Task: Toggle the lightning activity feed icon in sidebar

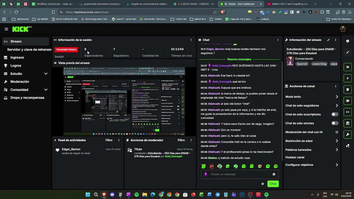Action: 348,78
